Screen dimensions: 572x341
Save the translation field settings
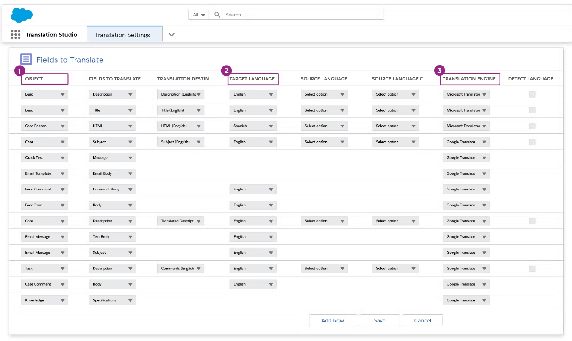[380, 320]
